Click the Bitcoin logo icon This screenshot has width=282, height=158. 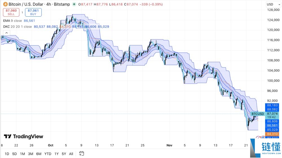pyautogui.click(x=5, y=4)
